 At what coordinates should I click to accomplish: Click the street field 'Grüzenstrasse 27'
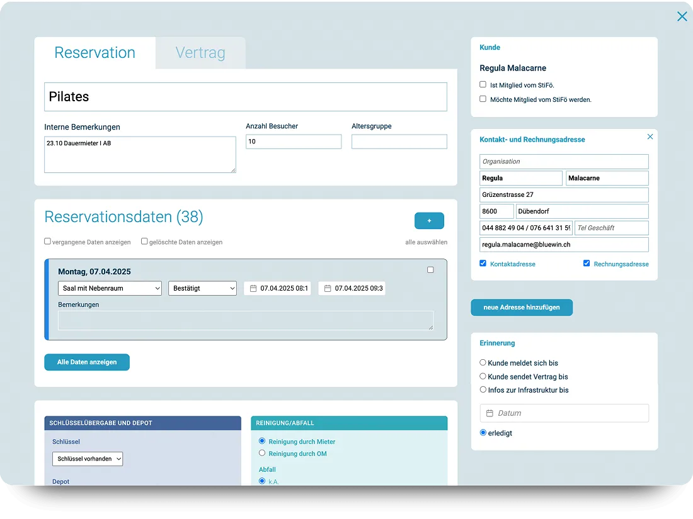click(564, 194)
